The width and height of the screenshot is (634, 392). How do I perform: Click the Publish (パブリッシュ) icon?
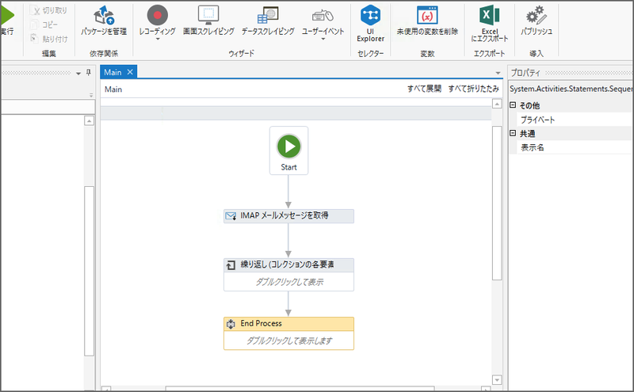[x=537, y=15]
